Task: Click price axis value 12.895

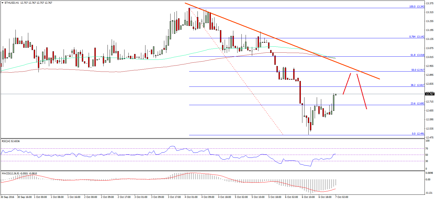Action: 430,75
